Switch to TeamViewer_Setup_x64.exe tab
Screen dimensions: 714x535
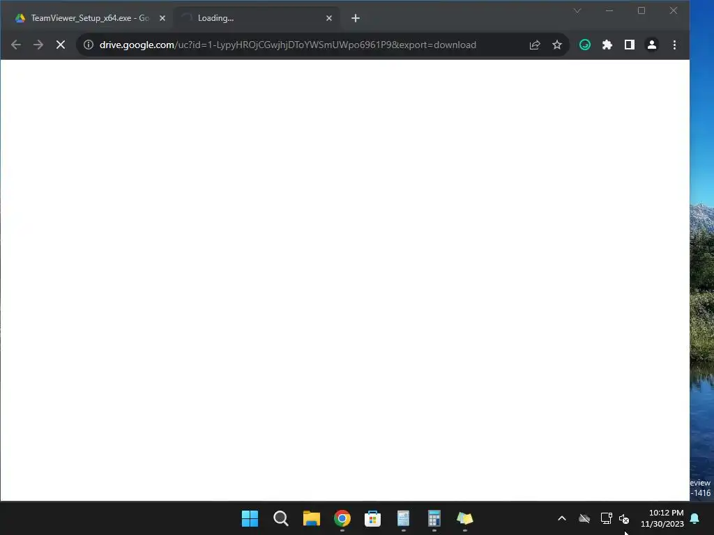(90, 18)
